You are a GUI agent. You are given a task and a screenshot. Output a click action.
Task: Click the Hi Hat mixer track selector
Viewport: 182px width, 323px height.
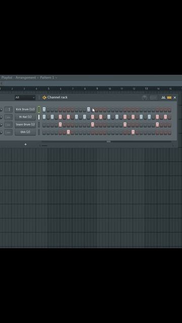9,117
